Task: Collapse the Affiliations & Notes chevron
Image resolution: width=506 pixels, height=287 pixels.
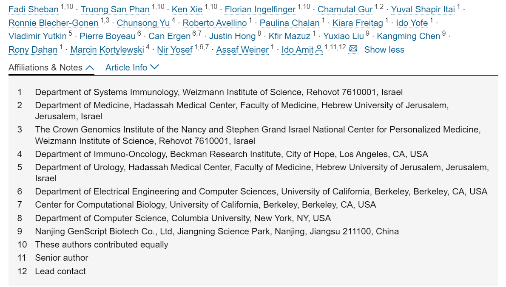Action: click(x=90, y=68)
